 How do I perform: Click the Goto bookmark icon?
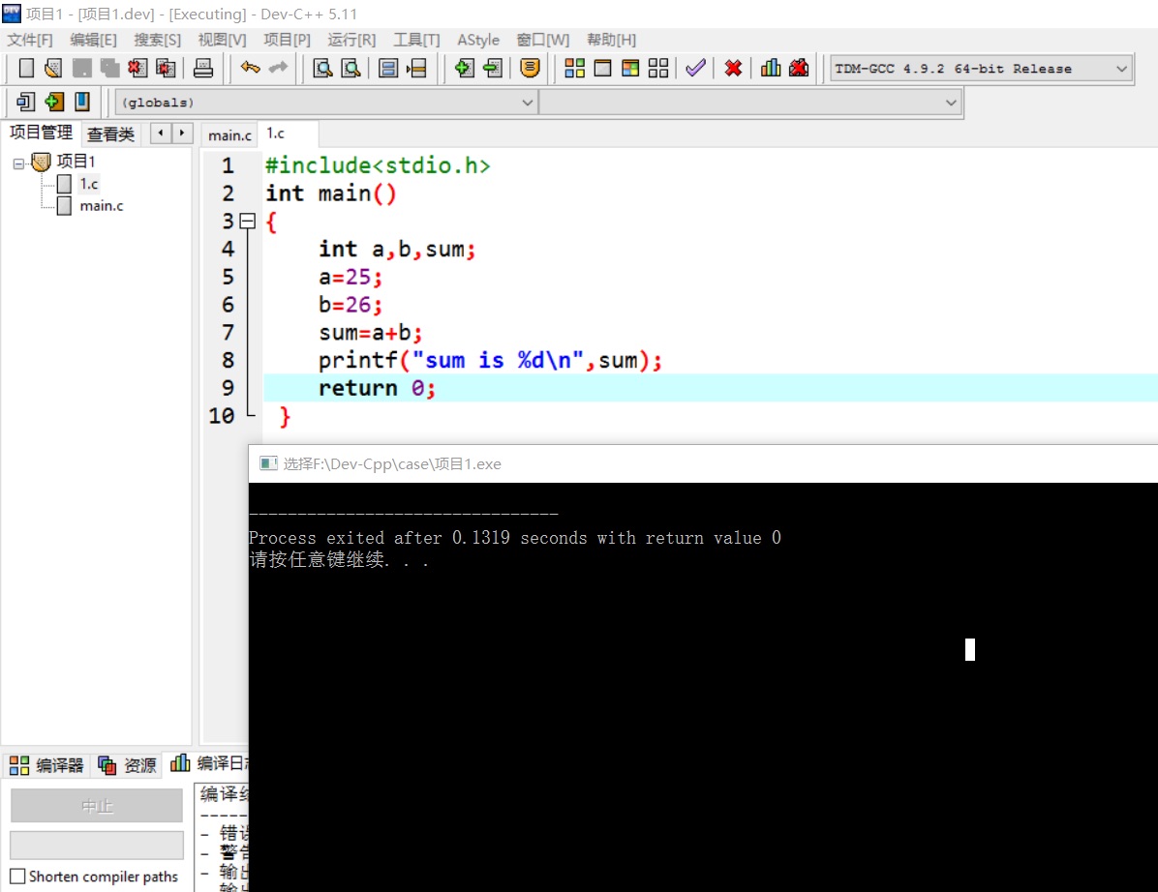tap(82, 102)
